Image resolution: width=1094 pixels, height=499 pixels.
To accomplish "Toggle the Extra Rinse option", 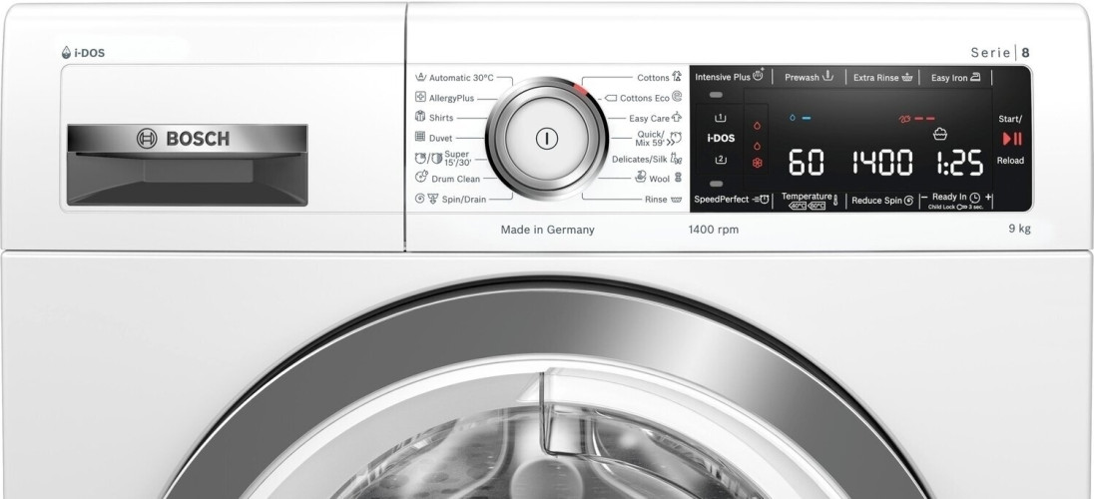I will 882,78.
